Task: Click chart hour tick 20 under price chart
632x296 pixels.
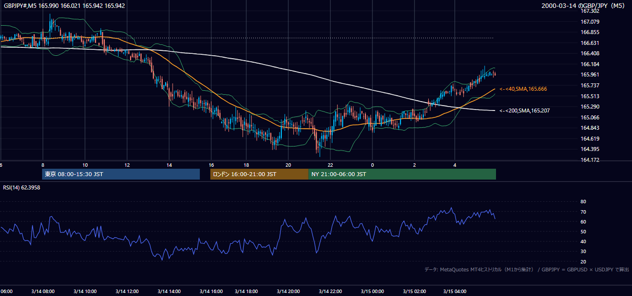Action: pos(288,165)
